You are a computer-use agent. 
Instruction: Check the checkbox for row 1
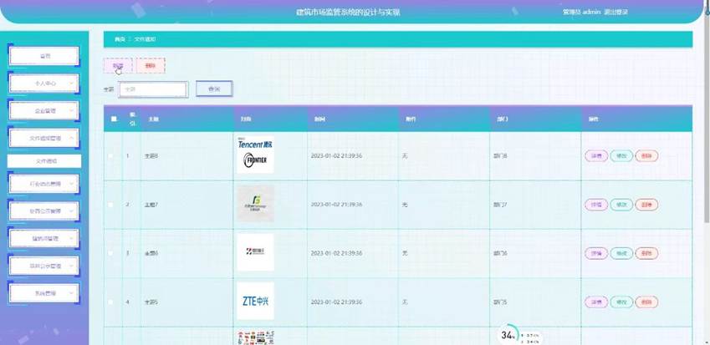[110, 156]
